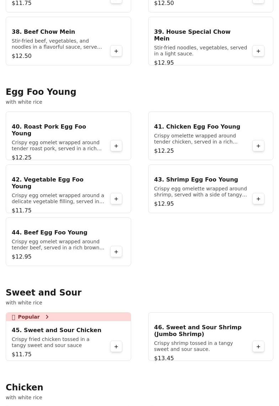Image resolution: width=279 pixels, height=406 pixels.
Task: Add Chicken Egg Foo Young to cart
Action: [258, 146]
